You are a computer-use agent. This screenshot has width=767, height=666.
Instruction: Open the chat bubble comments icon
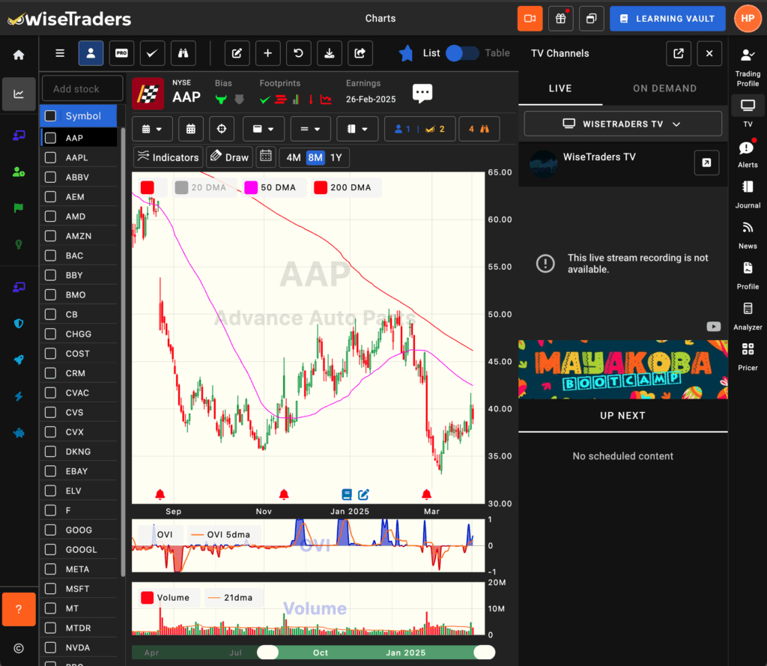[422, 94]
